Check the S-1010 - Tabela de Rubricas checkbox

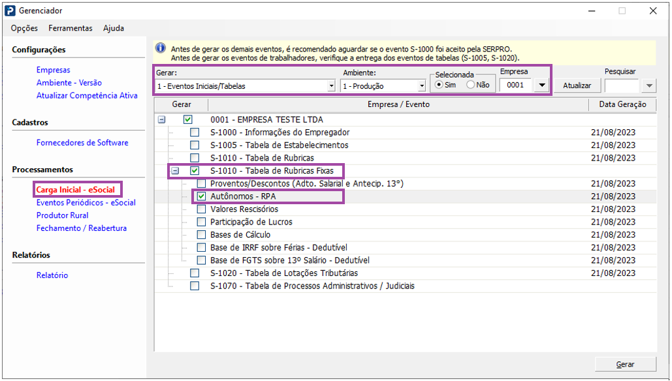(195, 158)
